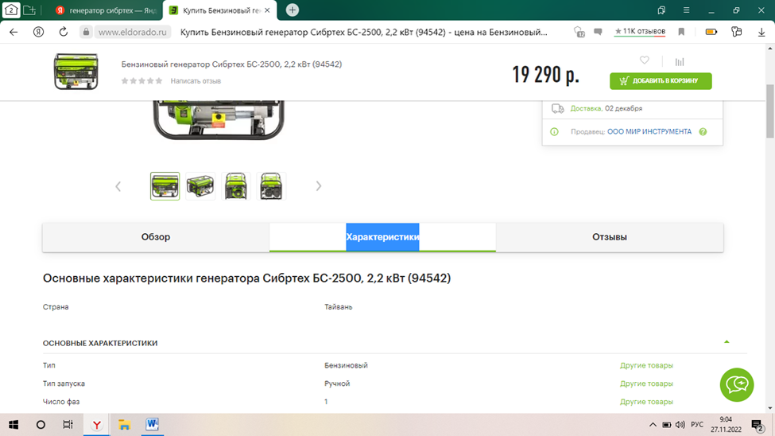This screenshot has height=436, width=775.
Task: Go back with the arrow button
Action: point(14,32)
